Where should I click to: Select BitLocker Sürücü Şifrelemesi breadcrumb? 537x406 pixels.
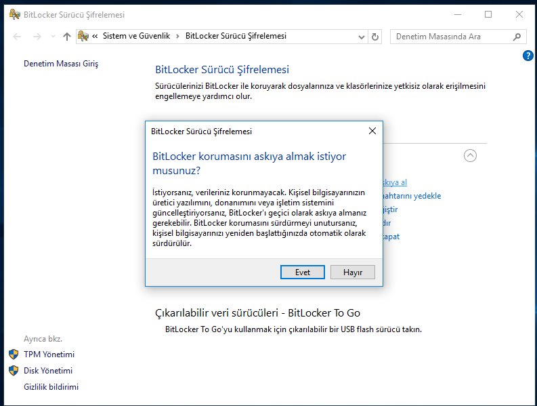click(236, 37)
